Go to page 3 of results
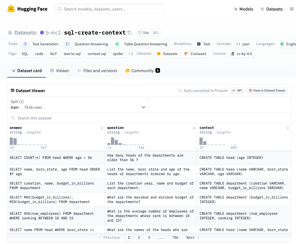Image resolution: width=296 pixels, height=245 pixels. pos(149,238)
